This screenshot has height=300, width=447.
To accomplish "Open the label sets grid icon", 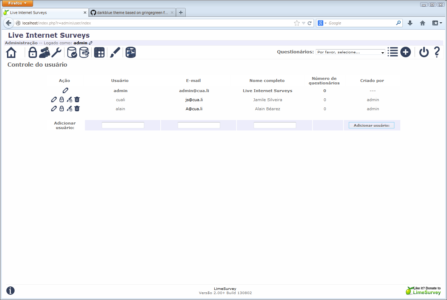I will pos(99,52).
